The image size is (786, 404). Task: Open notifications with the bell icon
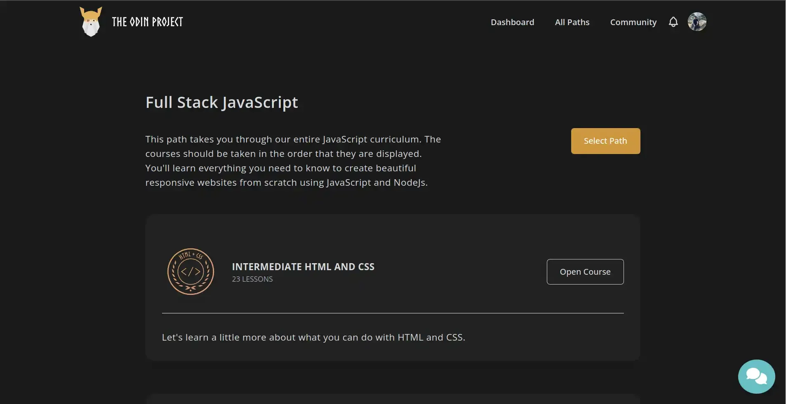point(673,21)
